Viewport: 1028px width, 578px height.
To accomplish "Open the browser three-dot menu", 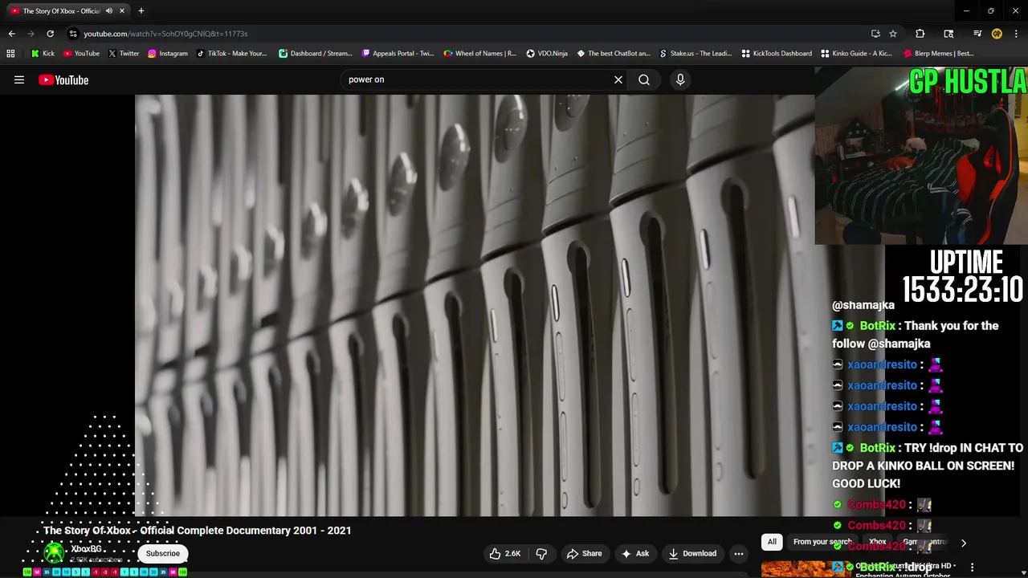I will (1016, 34).
